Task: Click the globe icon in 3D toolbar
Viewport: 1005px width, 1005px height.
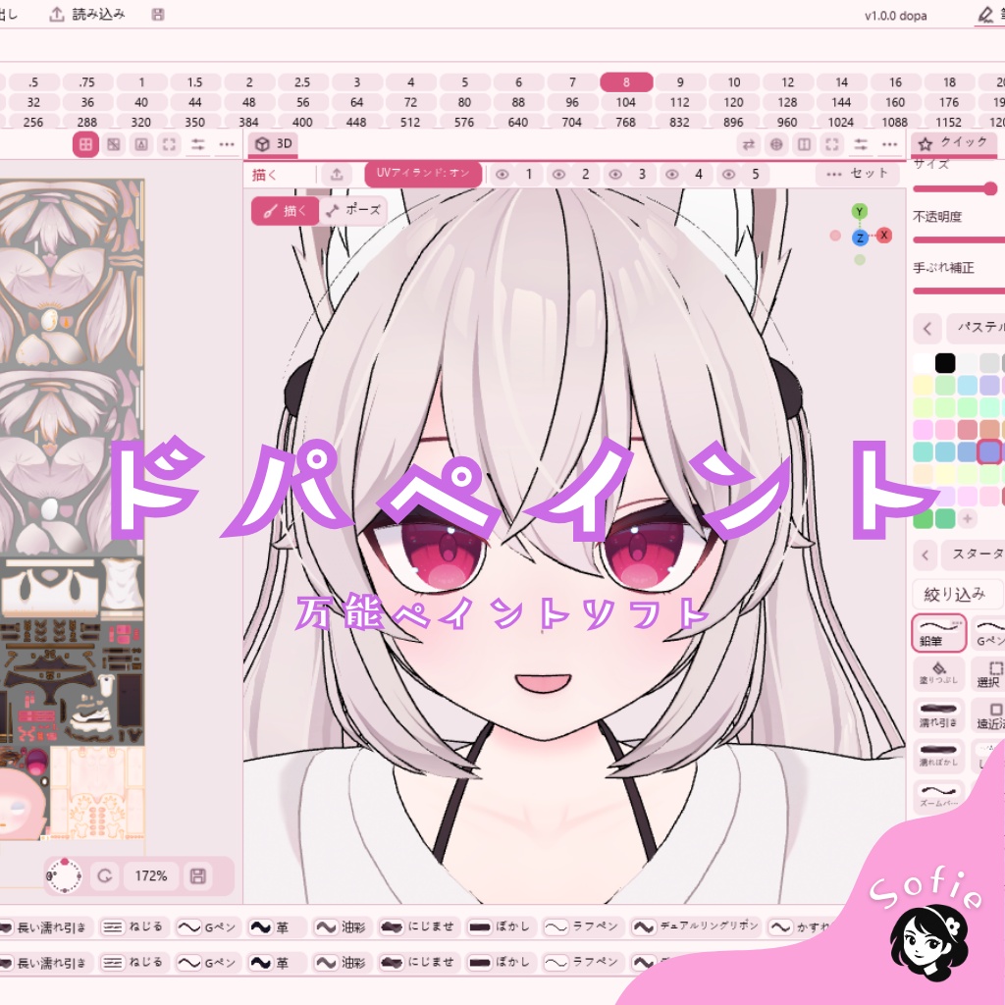Action: coord(776,145)
